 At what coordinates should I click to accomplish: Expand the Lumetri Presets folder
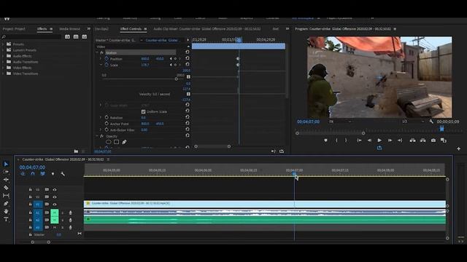(x=4, y=50)
